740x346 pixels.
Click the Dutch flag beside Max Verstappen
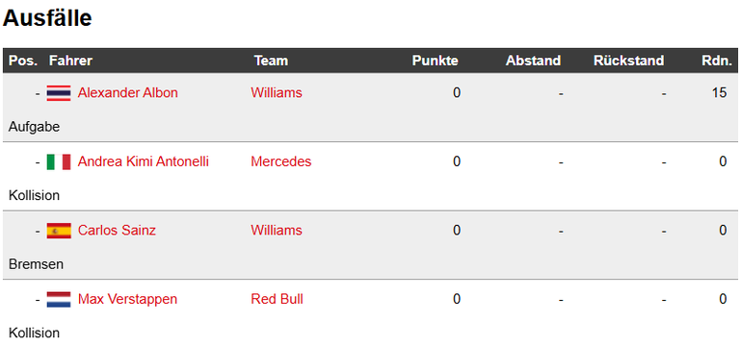(59, 300)
